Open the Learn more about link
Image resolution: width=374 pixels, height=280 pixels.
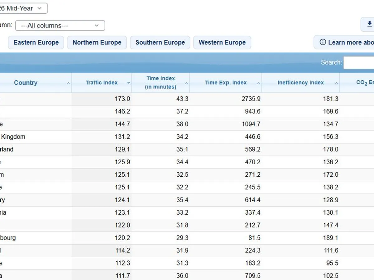(x=344, y=42)
